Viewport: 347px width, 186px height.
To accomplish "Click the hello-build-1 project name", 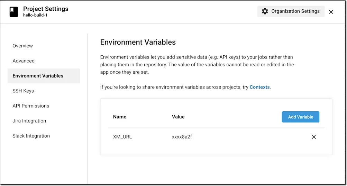I will tap(35, 15).
